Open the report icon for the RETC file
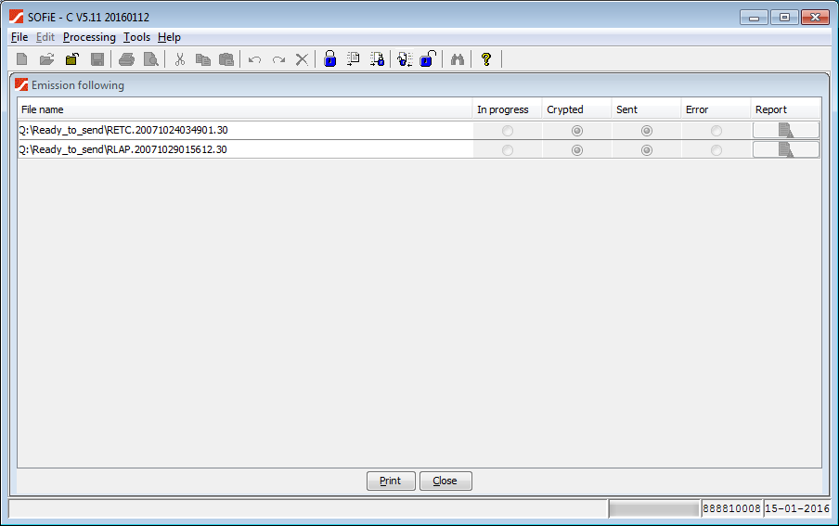This screenshot has width=839, height=526. click(x=785, y=130)
